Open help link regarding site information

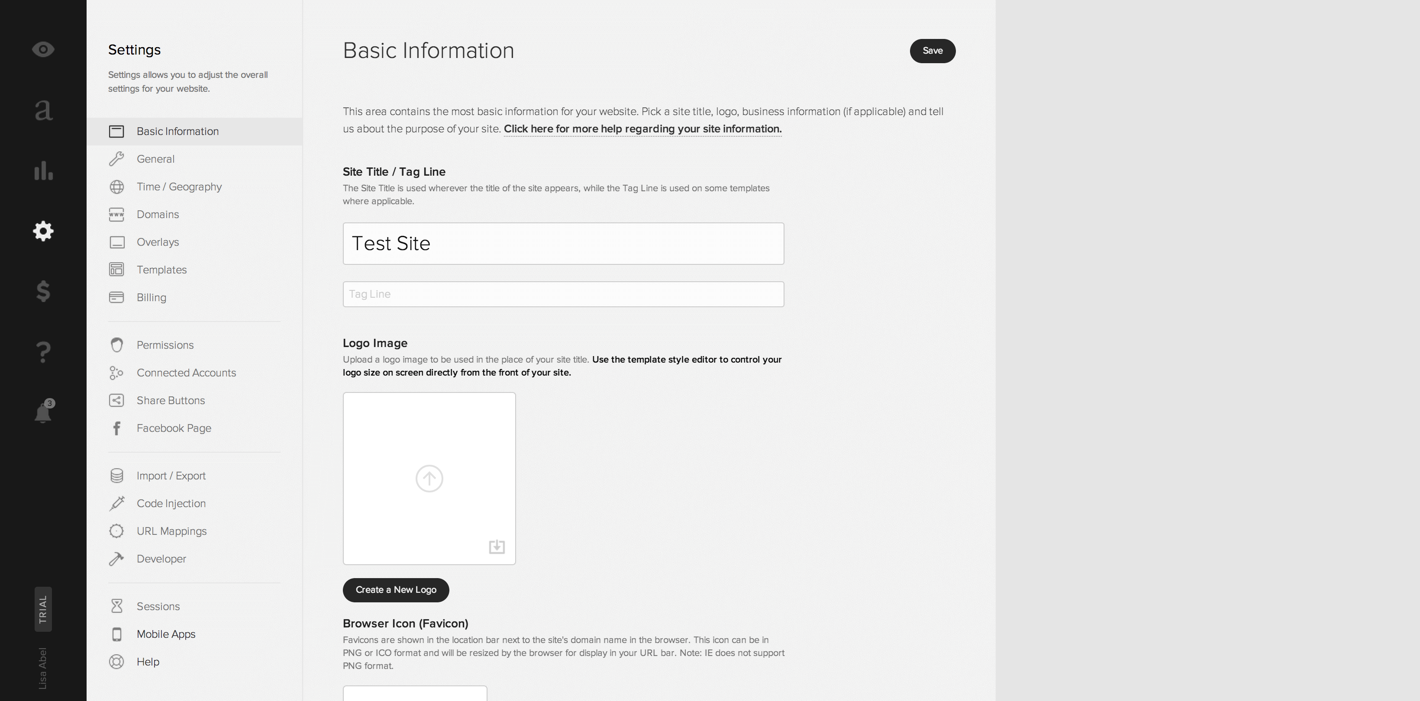pyautogui.click(x=642, y=129)
